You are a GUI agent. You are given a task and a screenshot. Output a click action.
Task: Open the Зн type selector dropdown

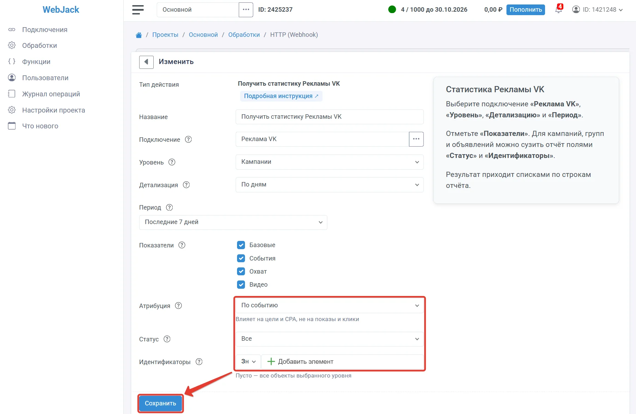pyautogui.click(x=248, y=362)
